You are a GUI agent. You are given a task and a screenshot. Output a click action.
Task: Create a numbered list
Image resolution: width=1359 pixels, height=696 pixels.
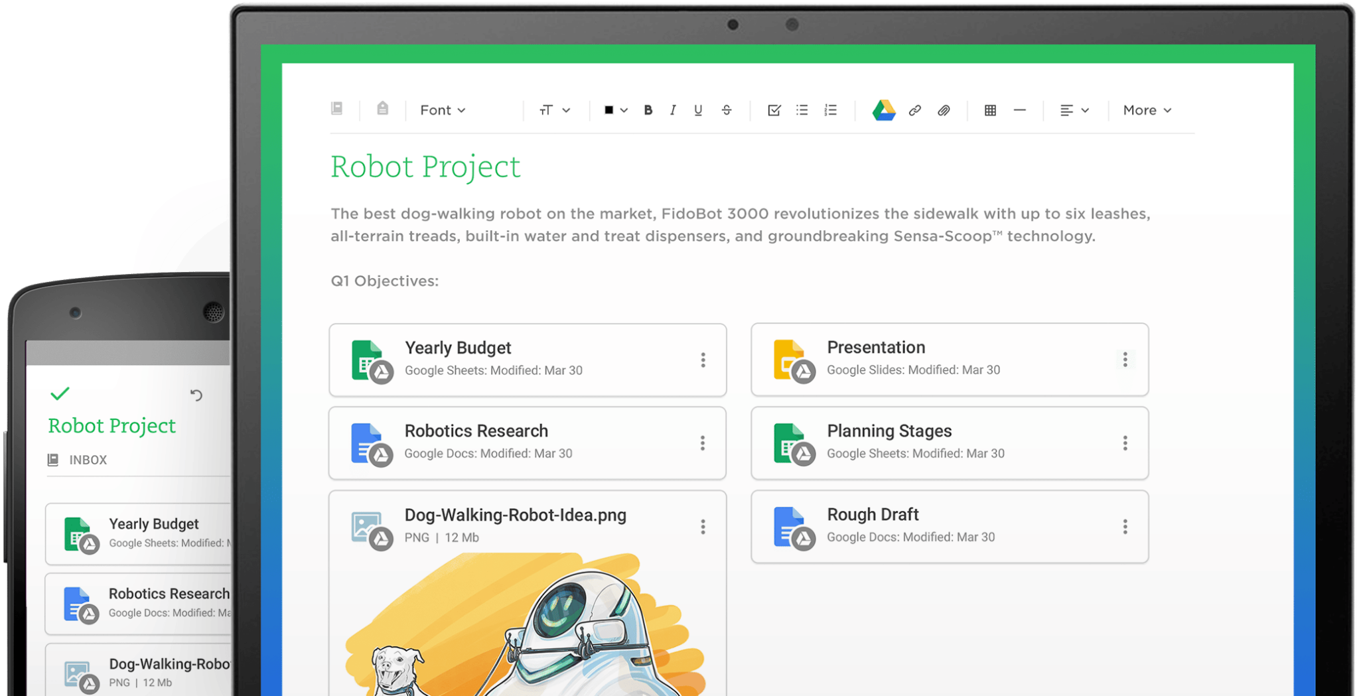(x=830, y=110)
